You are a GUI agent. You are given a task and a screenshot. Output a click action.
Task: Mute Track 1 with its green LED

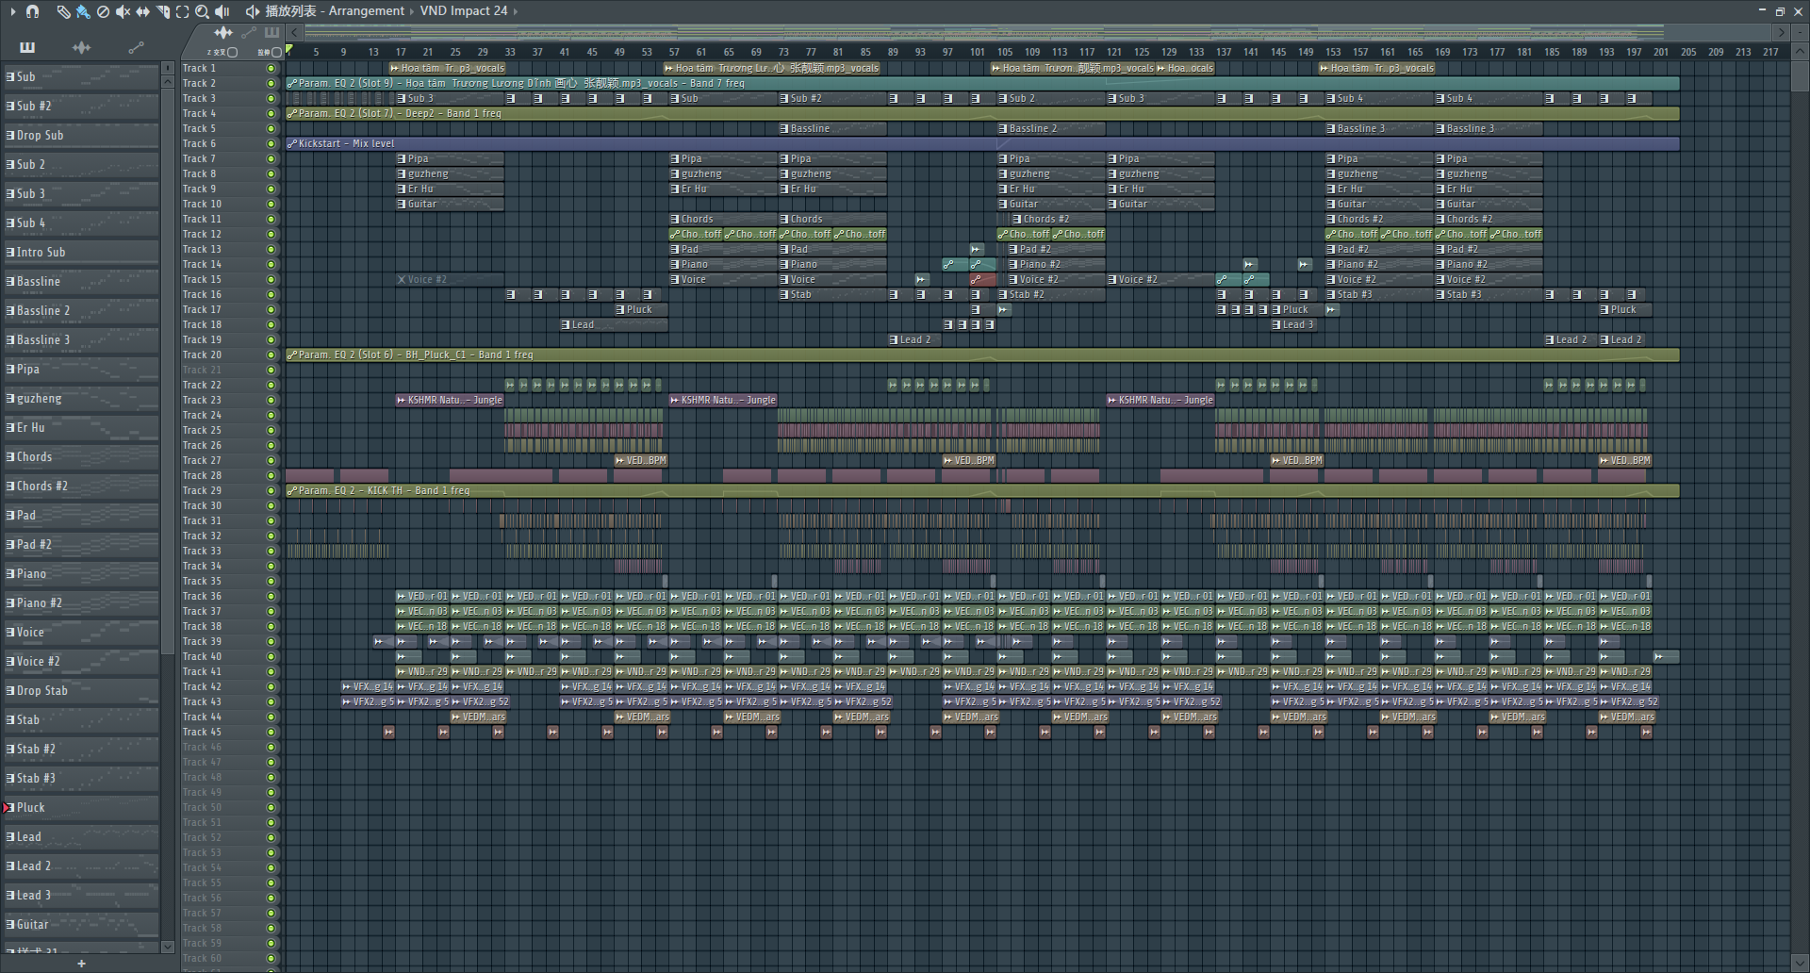click(271, 69)
